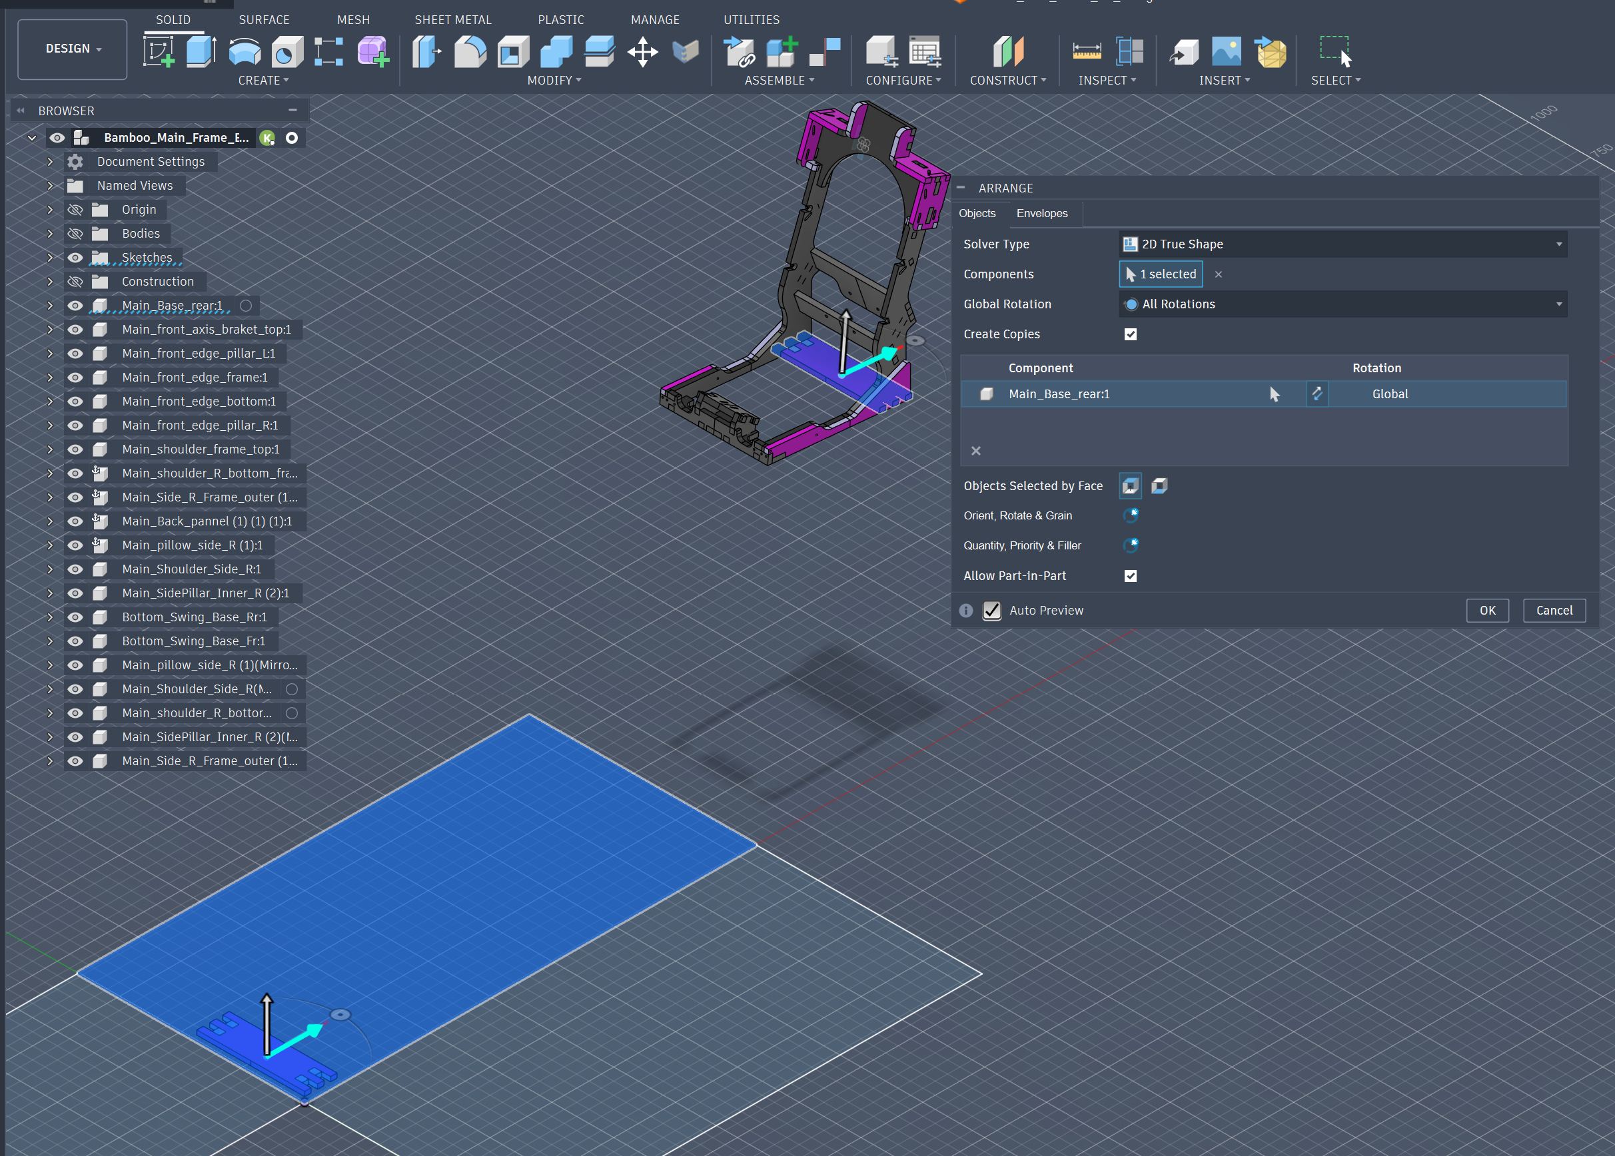Click the Create Sketch toolbar icon
1615x1156 pixels.
pos(159,51)
